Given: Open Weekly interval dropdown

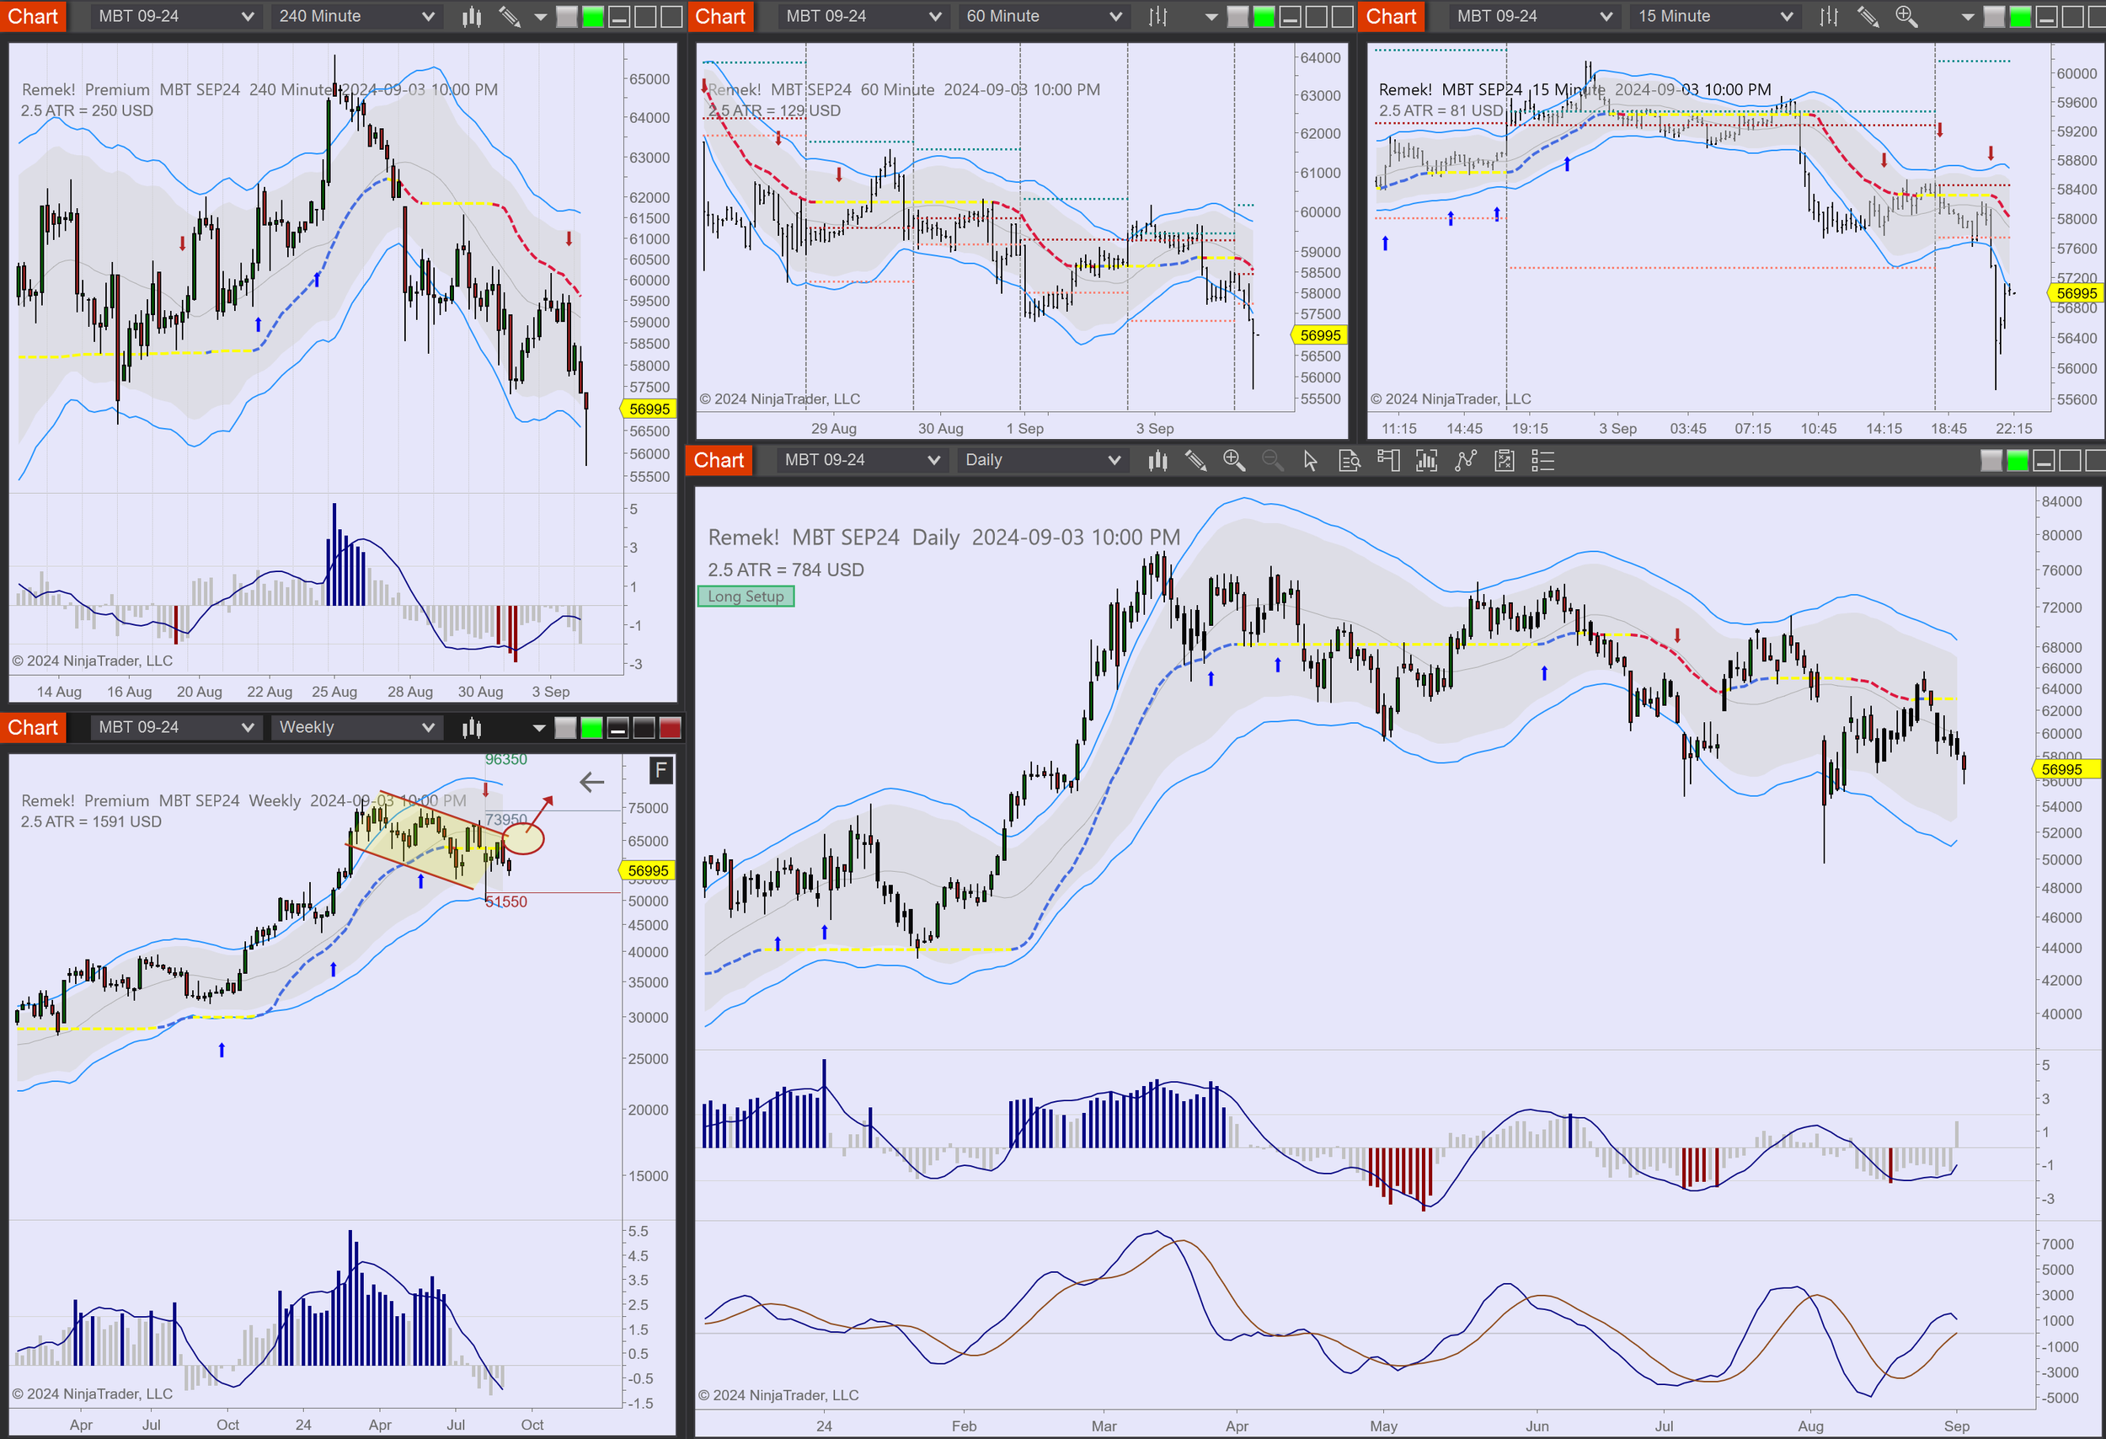Looking at the screenshot, I should coord(357,728).
